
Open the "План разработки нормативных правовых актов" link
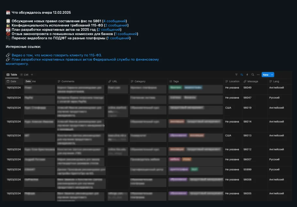(85, 59)
